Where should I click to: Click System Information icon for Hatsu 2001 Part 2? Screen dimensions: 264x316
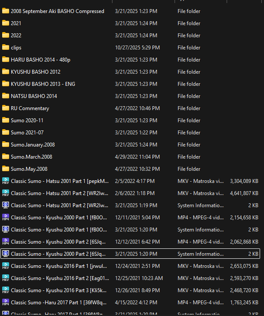pyautogui.click(x=6, y=205)
